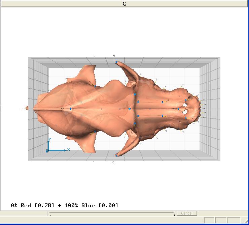
Task: Click the midline landmark between the nasal openings
Action: [x=179, y=109]
